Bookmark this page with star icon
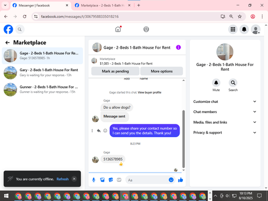 240,17
